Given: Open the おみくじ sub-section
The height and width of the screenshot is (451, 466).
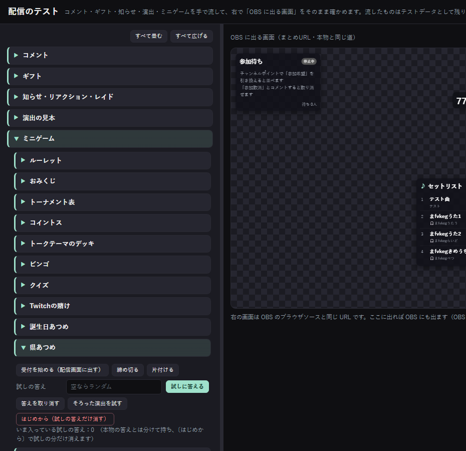Looking at the screenshot, I should tap(113, 181).
